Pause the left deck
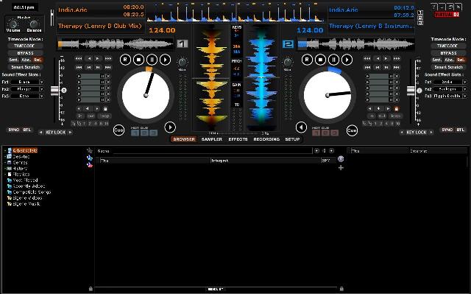Image resolution: width=471 pixels, height=294 pixels. [x=152, y=60]
